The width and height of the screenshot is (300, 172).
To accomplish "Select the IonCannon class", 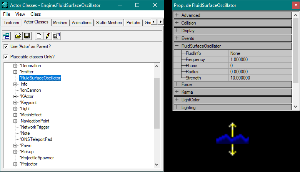I will click(30, 90).
